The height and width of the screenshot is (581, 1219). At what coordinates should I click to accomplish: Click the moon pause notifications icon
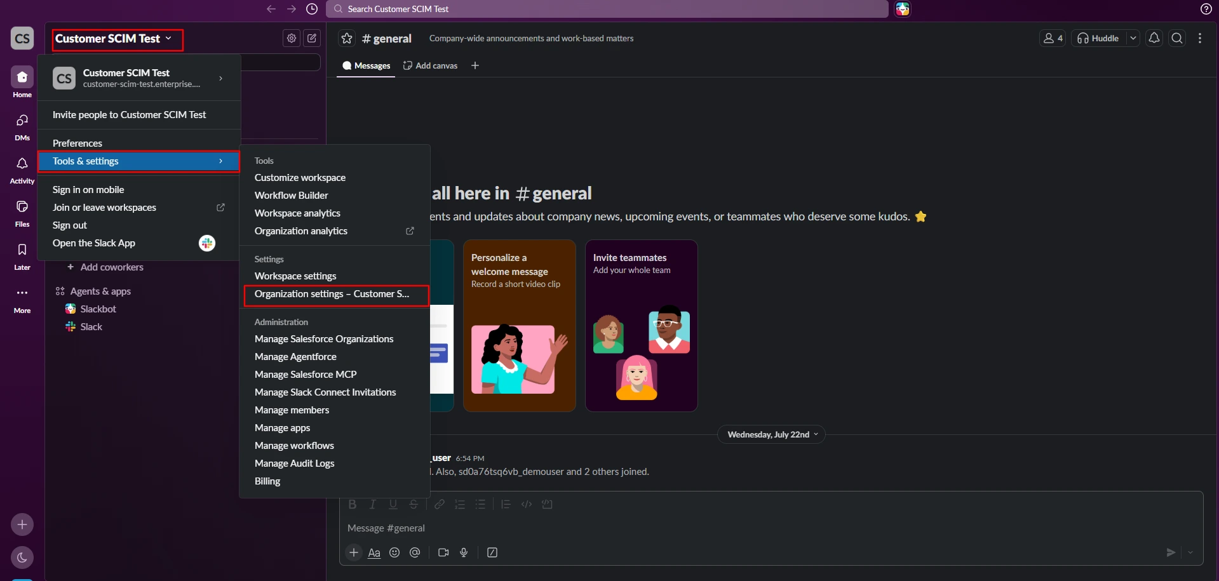click(x=22, y=558)
